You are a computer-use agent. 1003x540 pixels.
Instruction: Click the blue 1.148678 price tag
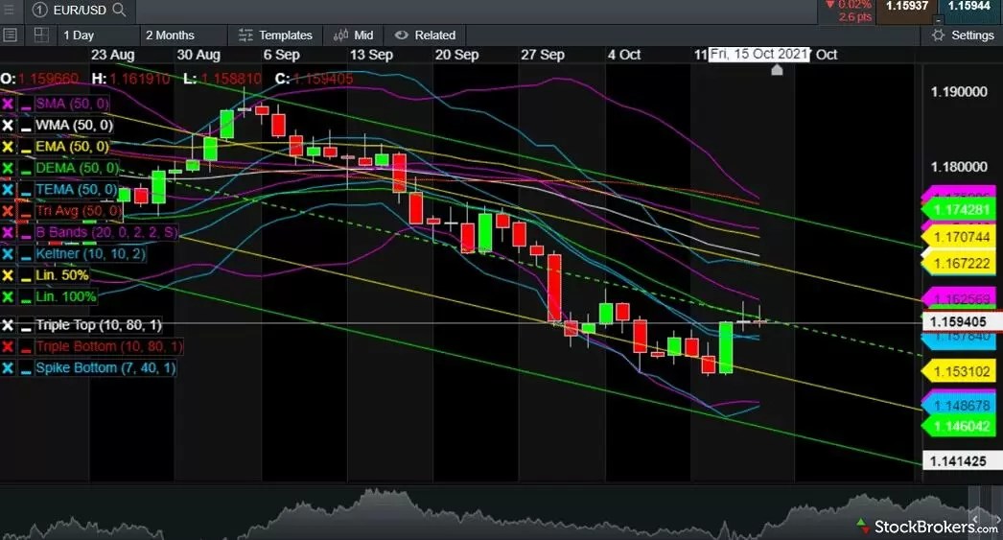[x=959, y=406]
